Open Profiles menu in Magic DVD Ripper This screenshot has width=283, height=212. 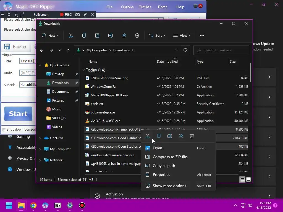(x=145, y=7)
